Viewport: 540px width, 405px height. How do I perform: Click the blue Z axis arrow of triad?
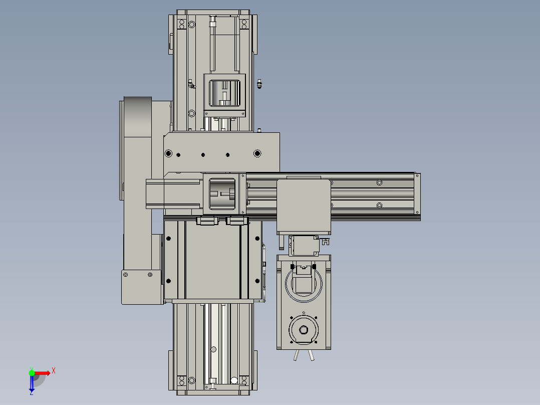[x=32, y=383]
